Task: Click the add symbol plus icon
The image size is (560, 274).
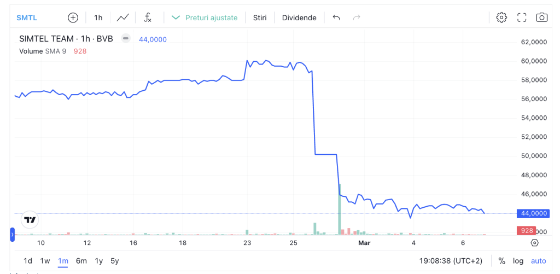Action: click(73, 18)
